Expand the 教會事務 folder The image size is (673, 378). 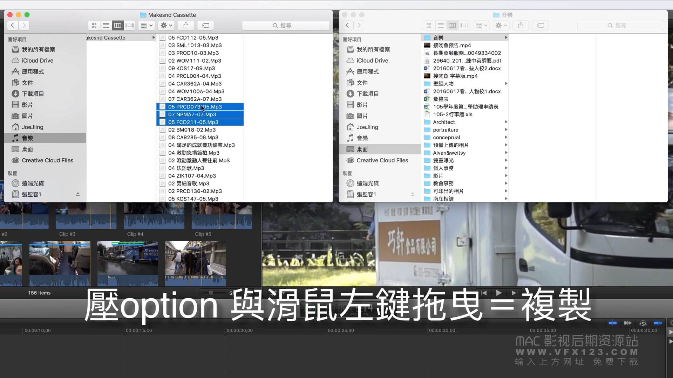(x=506, y=183)
